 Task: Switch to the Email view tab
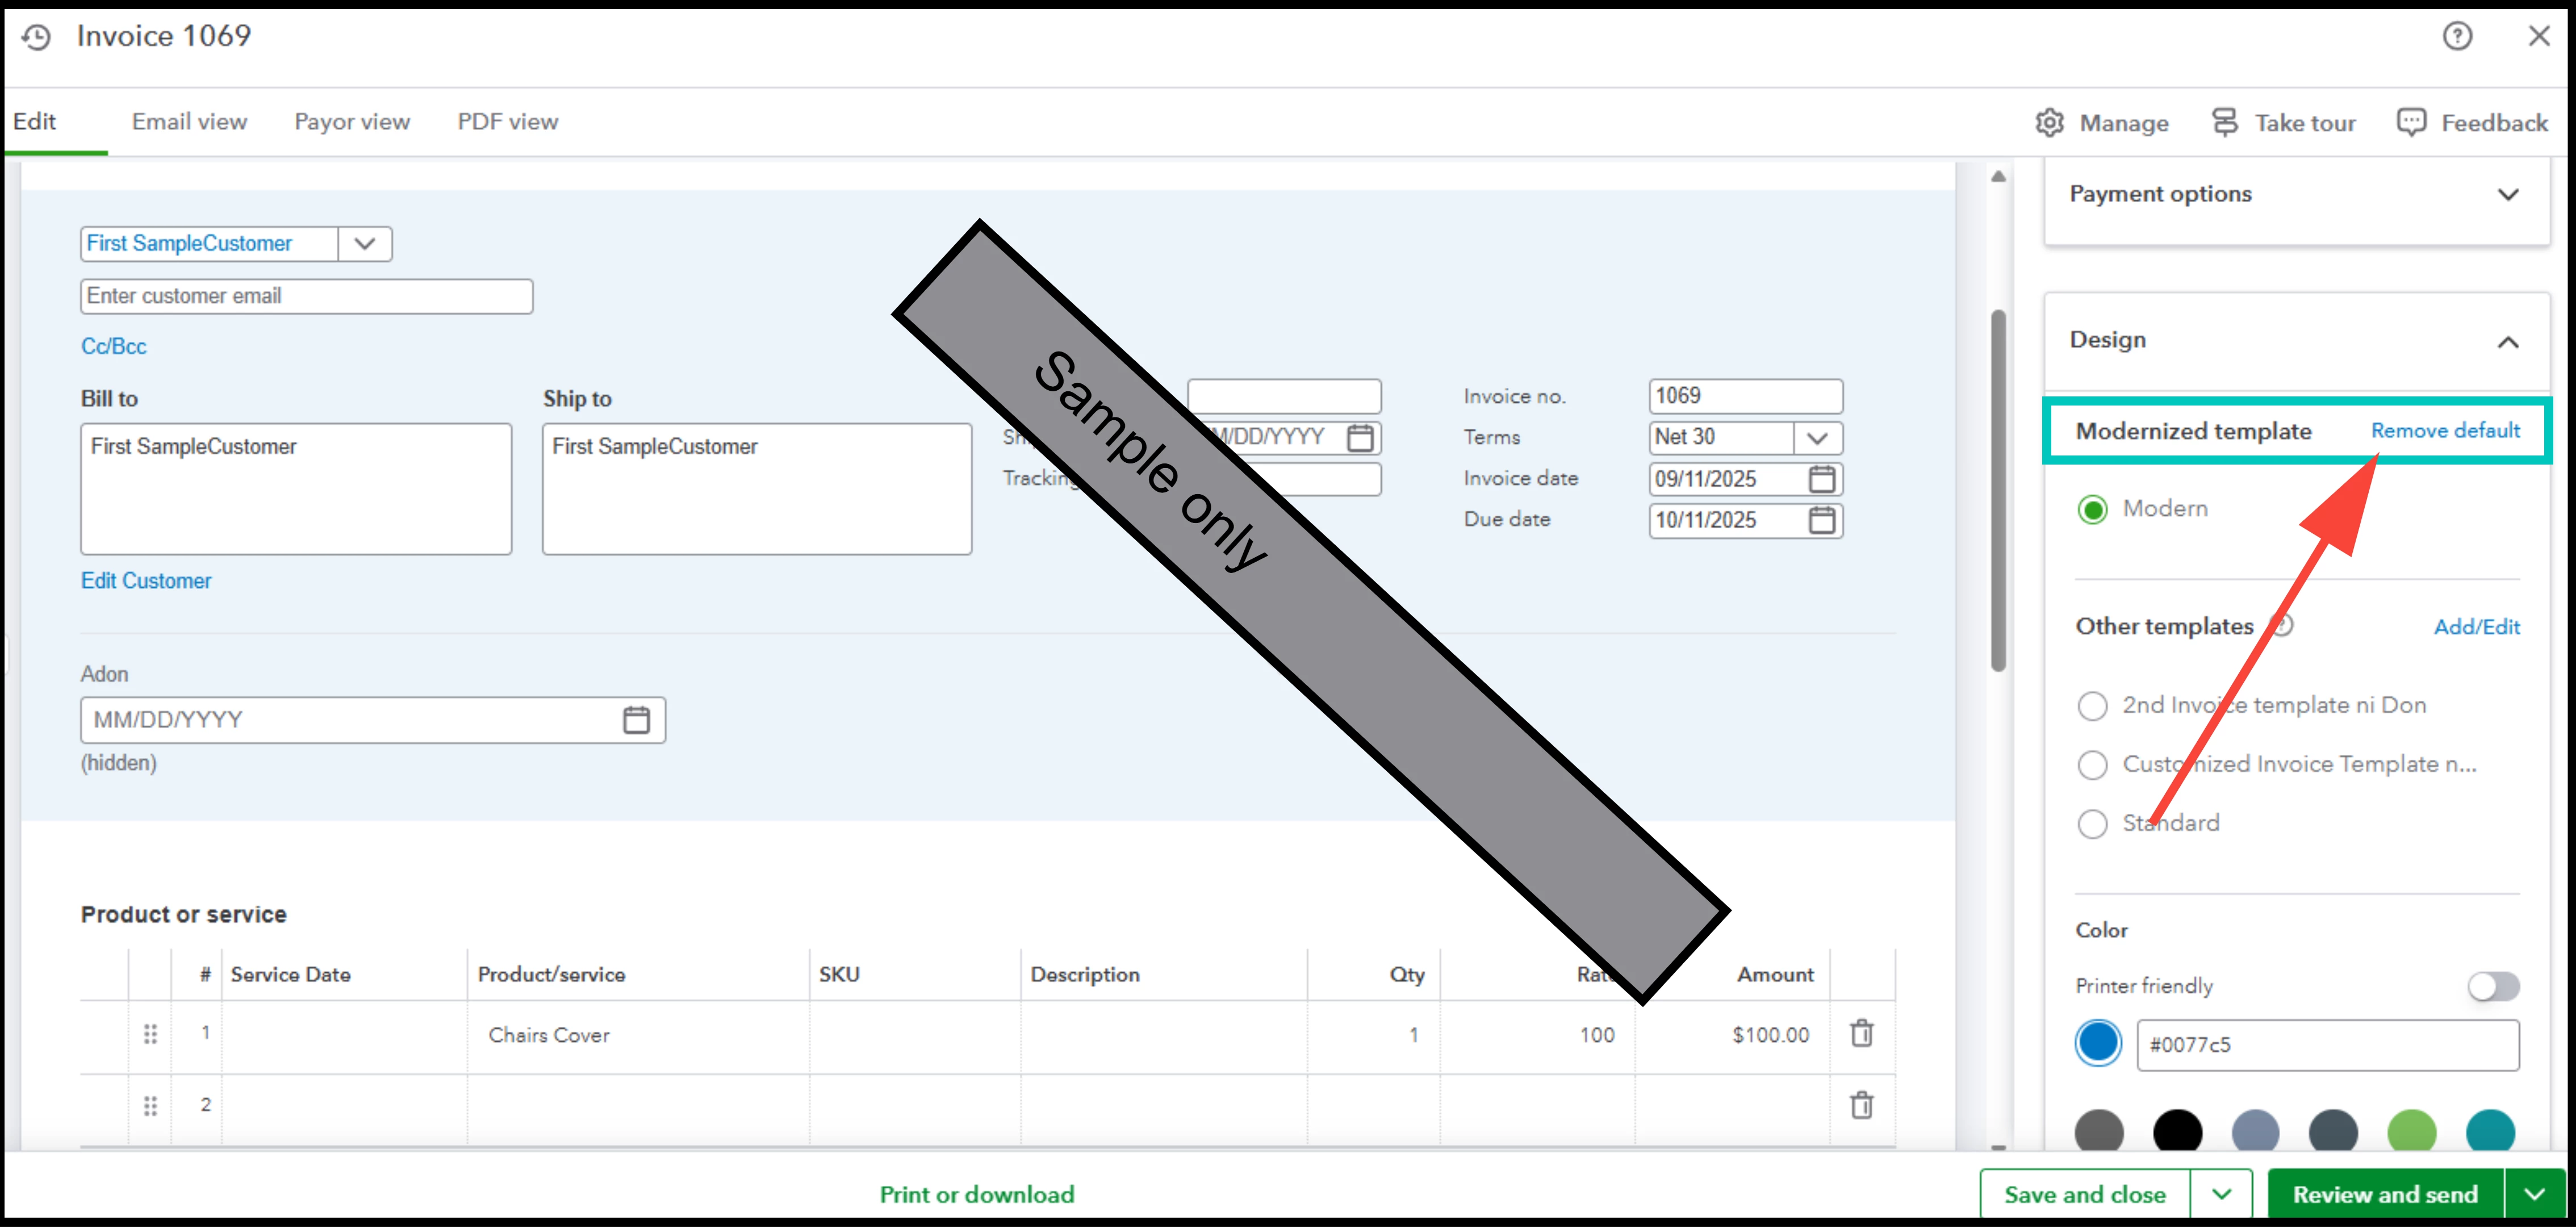[x=189, y=122]
